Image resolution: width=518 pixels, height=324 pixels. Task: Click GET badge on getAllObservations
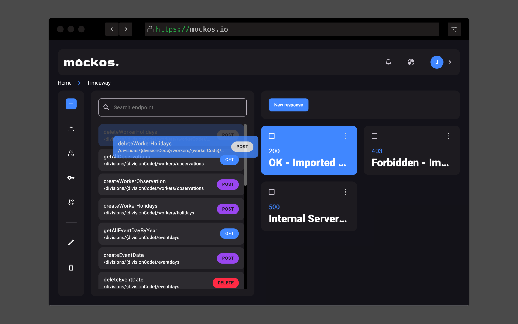(x=229, y=160)
